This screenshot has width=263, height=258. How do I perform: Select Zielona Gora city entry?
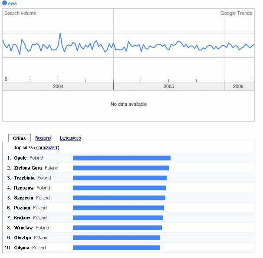click(28, 168)
